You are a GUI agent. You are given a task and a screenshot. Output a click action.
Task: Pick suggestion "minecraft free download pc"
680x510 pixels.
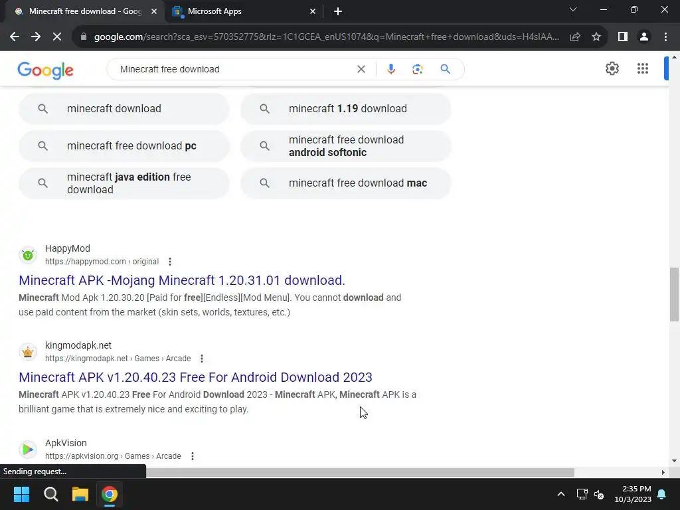tap(124, 145)
